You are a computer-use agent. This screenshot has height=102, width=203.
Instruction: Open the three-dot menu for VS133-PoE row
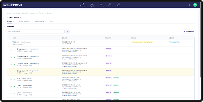click(191, 42)
